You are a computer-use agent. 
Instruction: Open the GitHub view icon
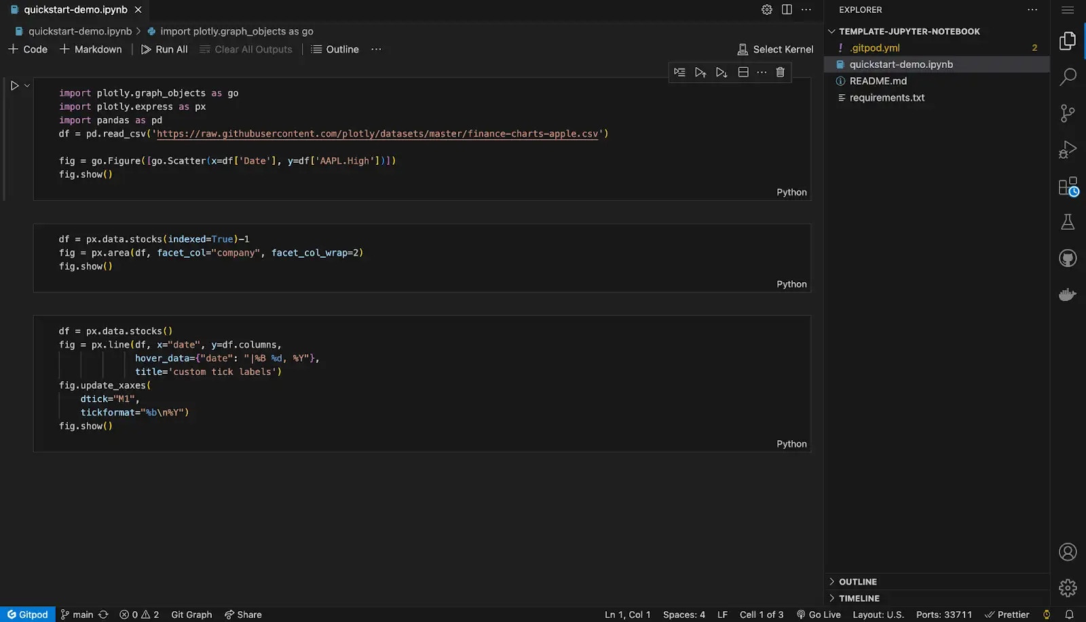pos(1068,258)
